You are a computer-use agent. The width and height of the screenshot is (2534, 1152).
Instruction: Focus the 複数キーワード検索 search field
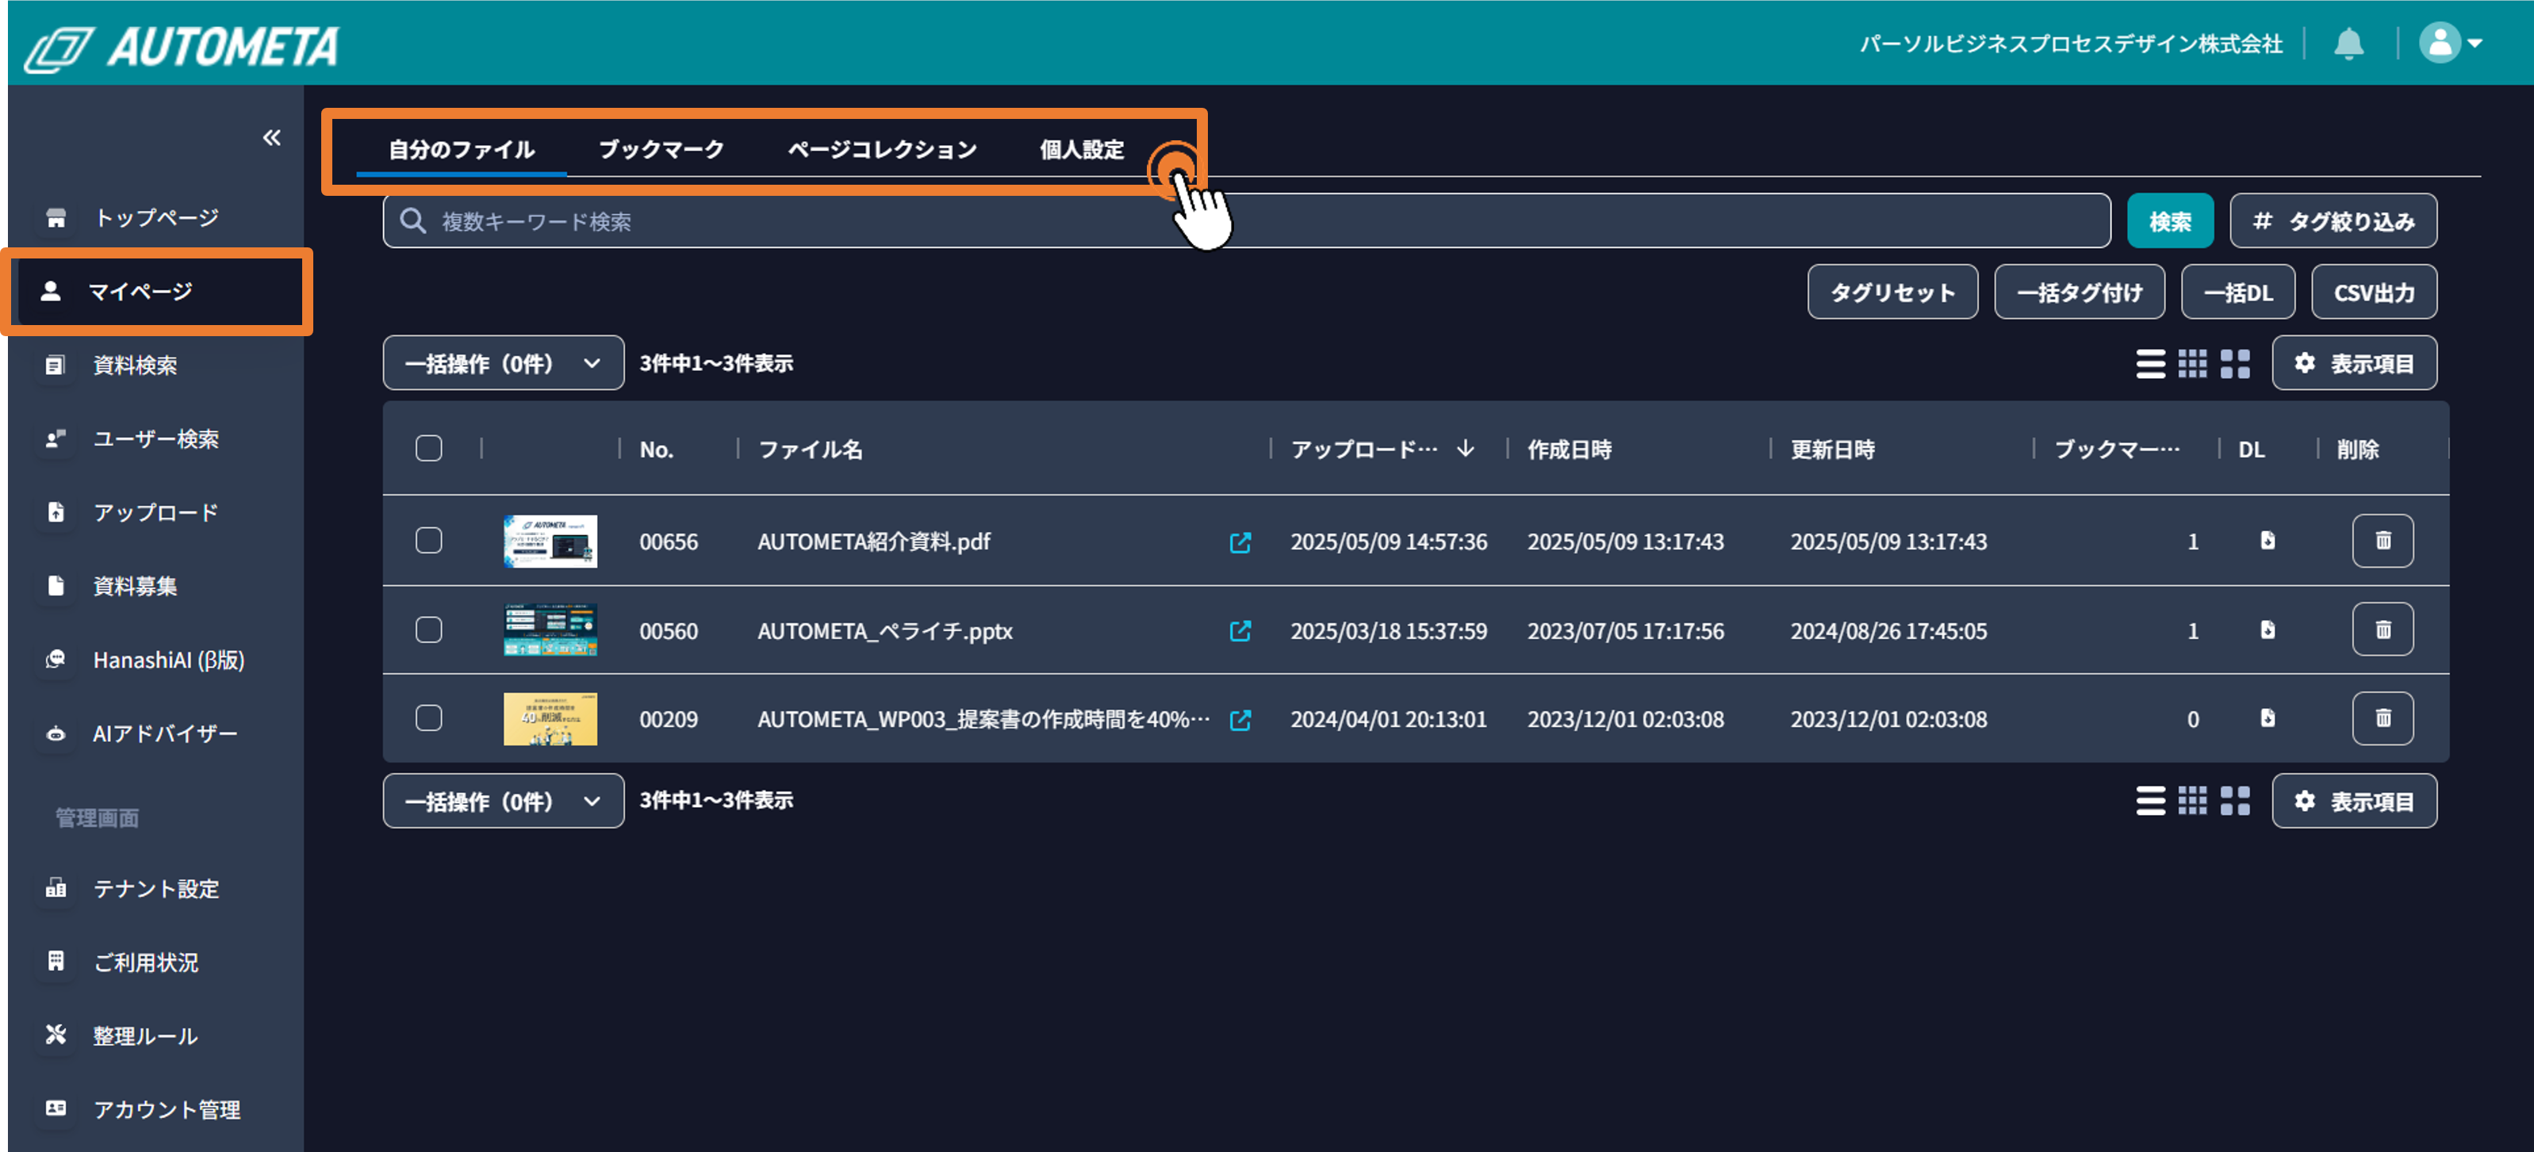point(1246,221)
